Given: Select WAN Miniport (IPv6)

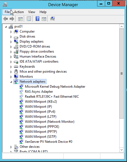Looking at the screenshot, I should tap(40, 112).
